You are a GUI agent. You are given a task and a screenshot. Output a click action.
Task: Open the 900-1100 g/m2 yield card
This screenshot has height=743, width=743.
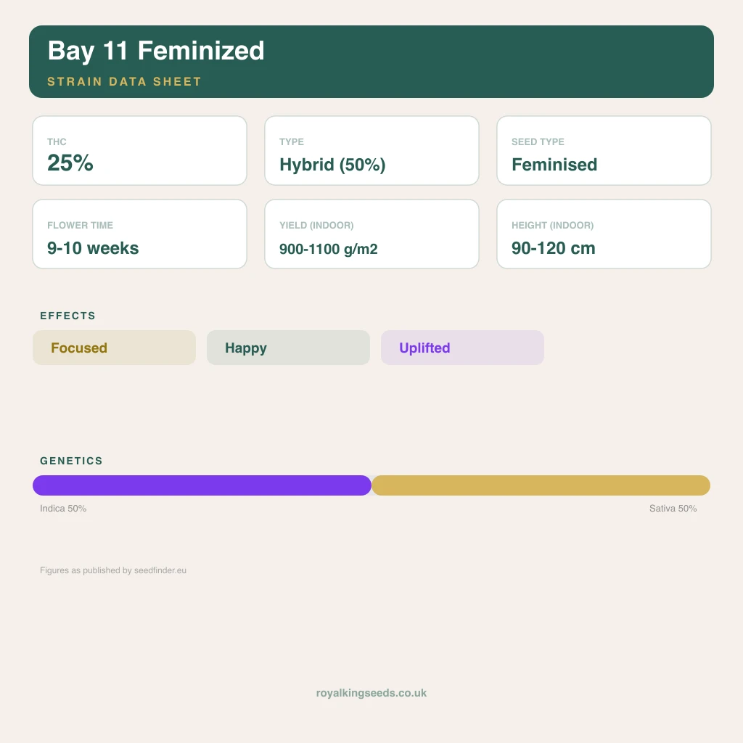(371, 234)
